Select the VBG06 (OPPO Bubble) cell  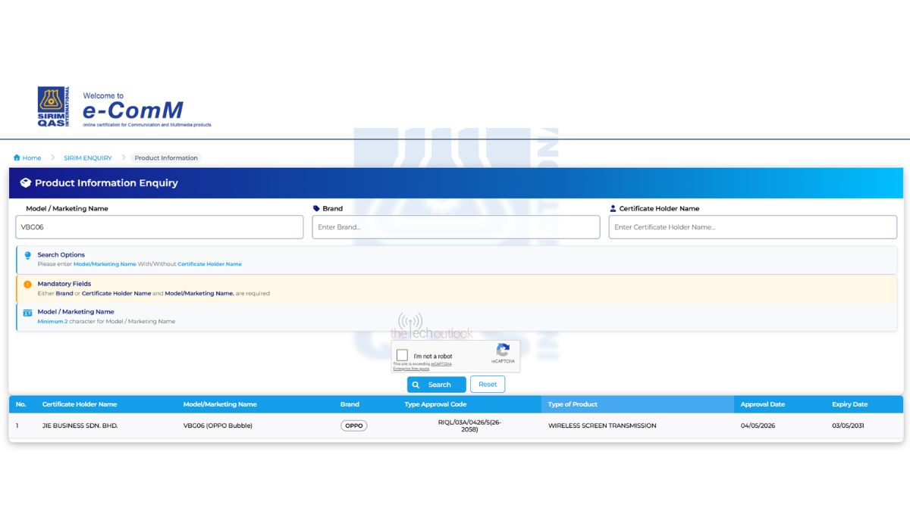pos(218,425)
